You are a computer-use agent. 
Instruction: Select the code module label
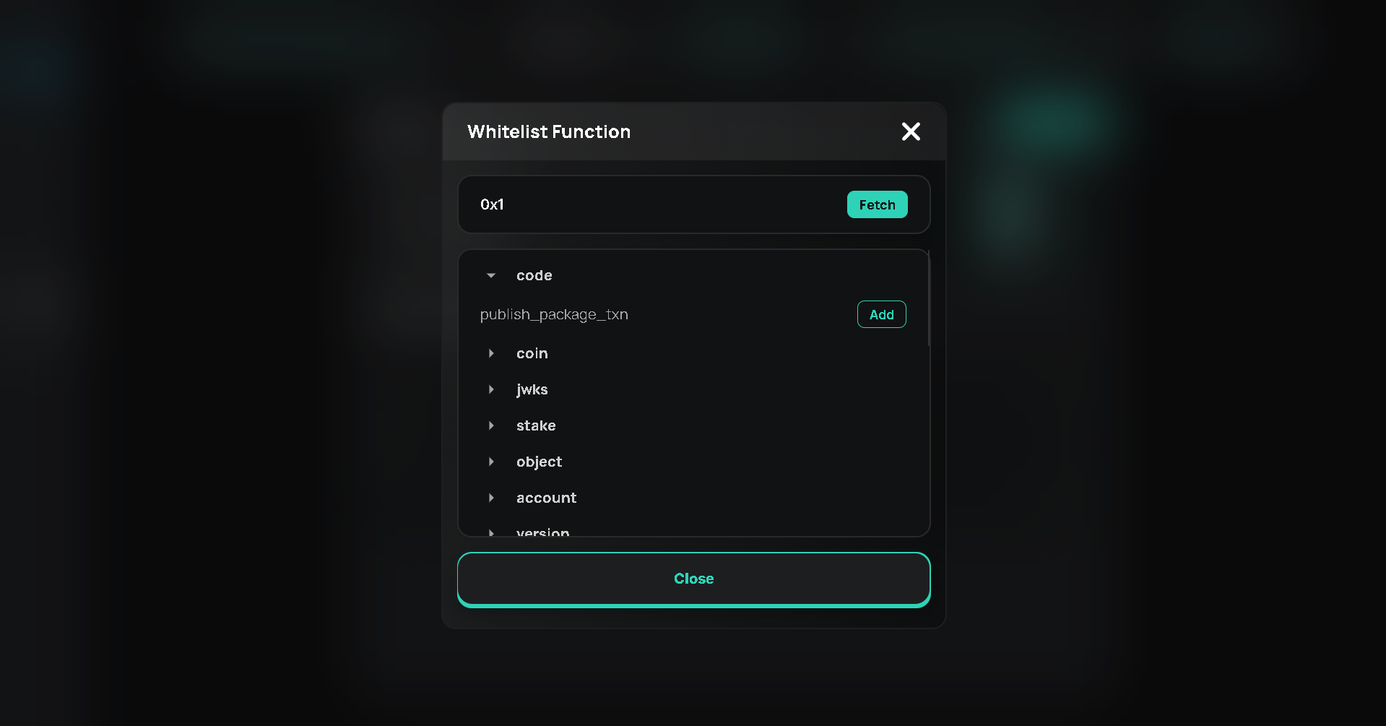click(534, 275)
